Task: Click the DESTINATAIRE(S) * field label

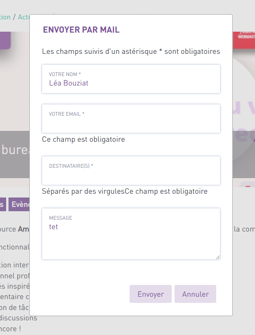Action: pos(71,166)
